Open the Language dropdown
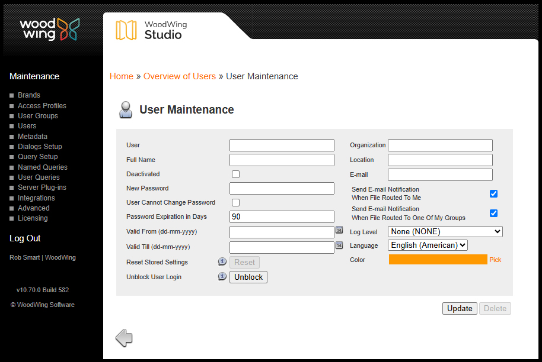 point(428,245)
